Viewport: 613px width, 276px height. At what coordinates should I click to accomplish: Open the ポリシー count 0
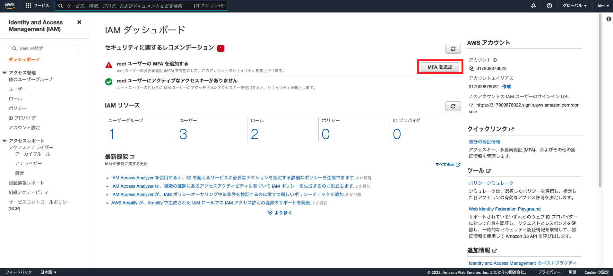point(326,134)
